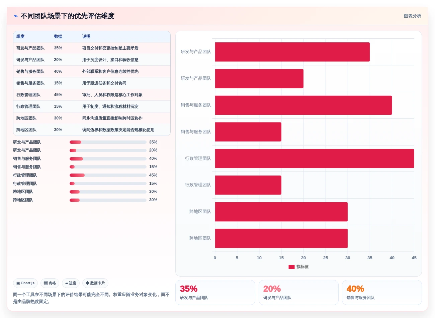Click the 40% label beside progress bars
The image size is (435, 318).
tap(153, 159)
